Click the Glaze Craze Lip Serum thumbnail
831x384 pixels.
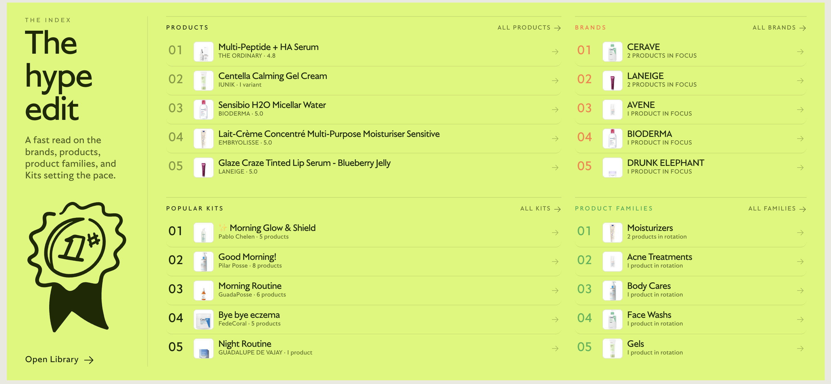[x=204, y=168]
